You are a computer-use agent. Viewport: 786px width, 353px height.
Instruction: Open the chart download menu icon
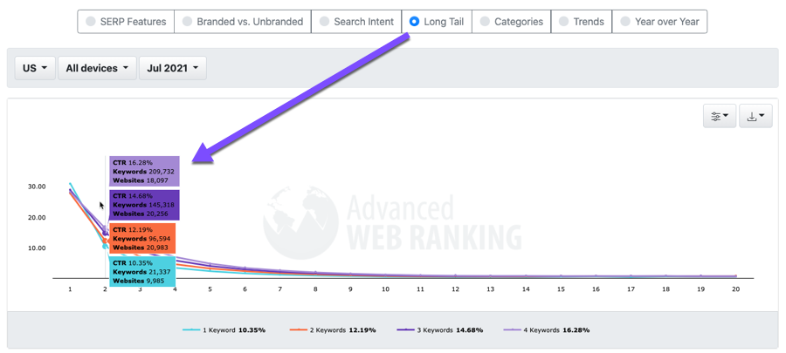(755, 117)
